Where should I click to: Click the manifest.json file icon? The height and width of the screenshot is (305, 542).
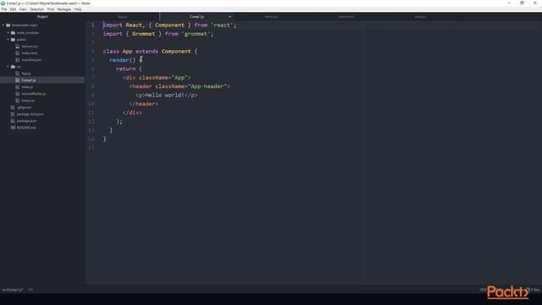point(18,60)
